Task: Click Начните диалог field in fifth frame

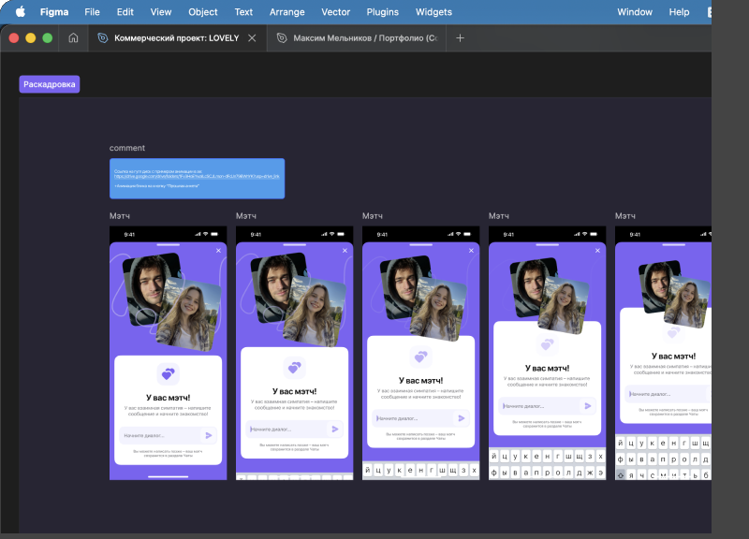Action: pos(668,394)
